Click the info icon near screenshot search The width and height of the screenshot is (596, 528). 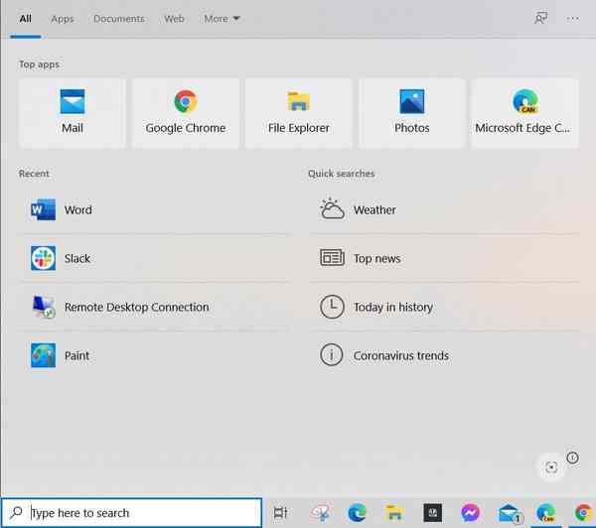572,458
